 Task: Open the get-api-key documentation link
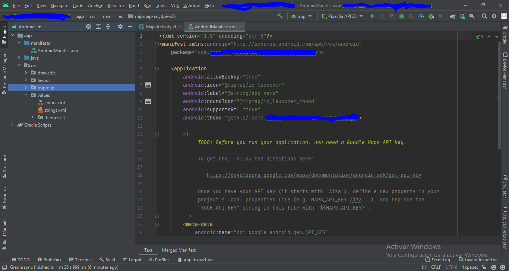click(x=314, y=175)
